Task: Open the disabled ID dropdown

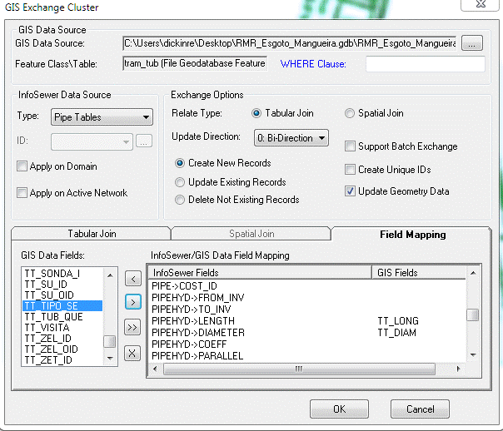Action: tap(92, 141)
